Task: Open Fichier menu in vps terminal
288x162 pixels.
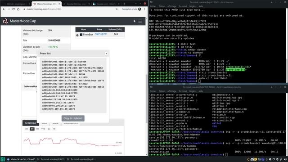Action: click(x=153, y=6)
